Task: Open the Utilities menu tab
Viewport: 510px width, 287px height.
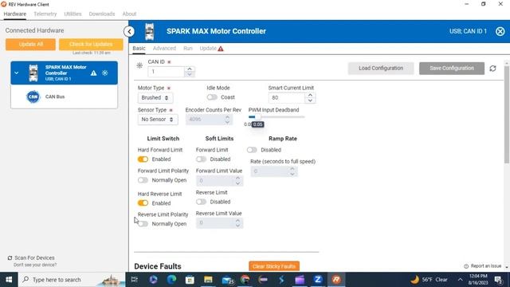Action: (73, 14)
